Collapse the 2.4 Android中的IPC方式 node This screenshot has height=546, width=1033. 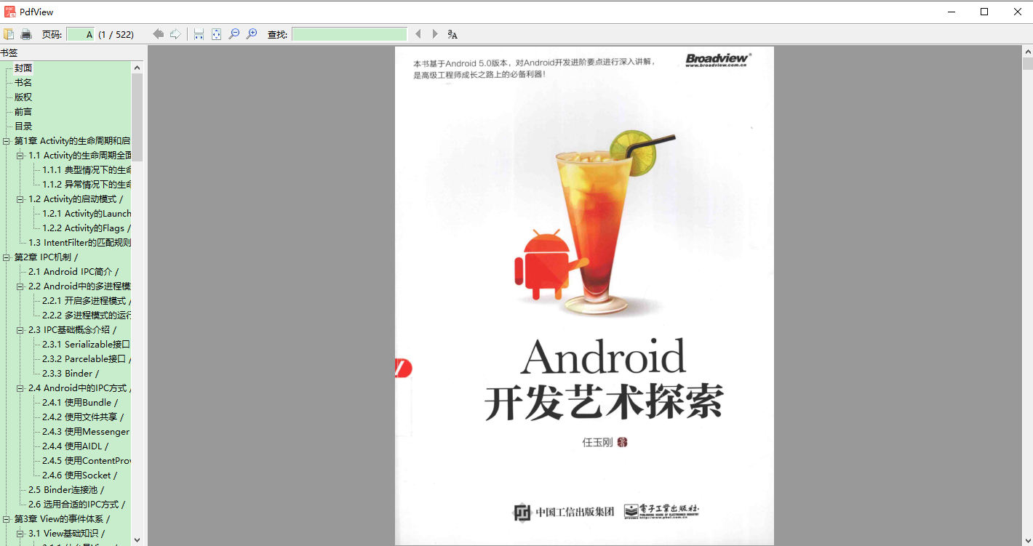click(x=20, y=388)
